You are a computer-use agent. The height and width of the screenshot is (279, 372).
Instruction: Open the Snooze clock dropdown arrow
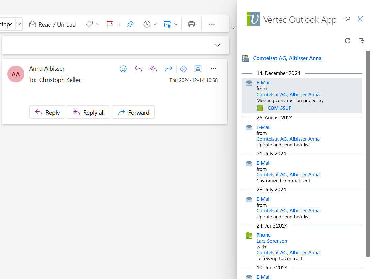tap(155, 24)
